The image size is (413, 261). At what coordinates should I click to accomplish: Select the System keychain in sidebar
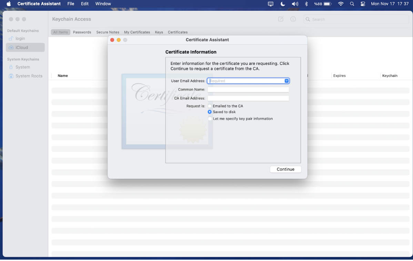pos(25,67)
